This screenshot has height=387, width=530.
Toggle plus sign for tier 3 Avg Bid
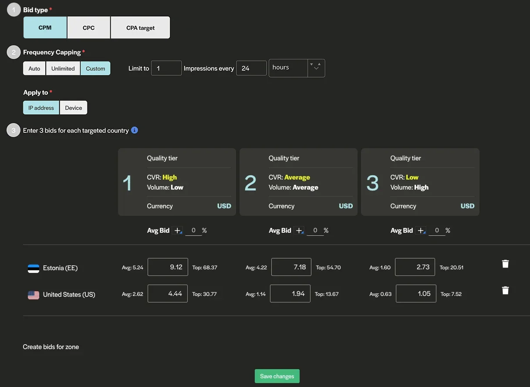pos(421,231)
